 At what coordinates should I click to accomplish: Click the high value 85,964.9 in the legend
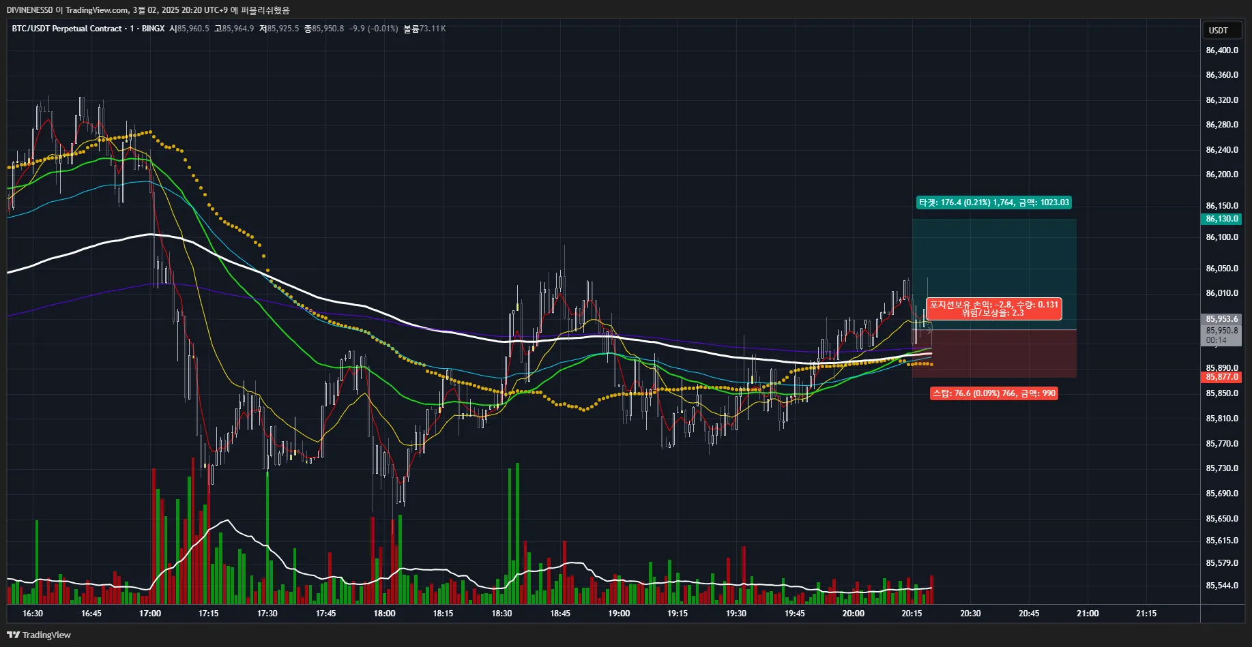pos(238,29)
